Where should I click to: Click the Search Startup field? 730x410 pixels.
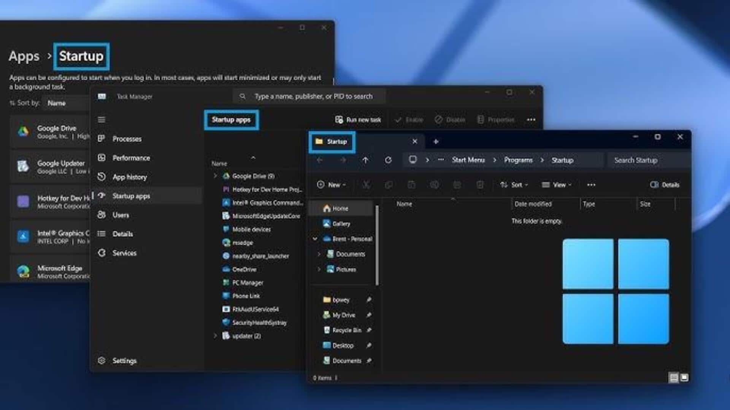(x=648, y=160)
